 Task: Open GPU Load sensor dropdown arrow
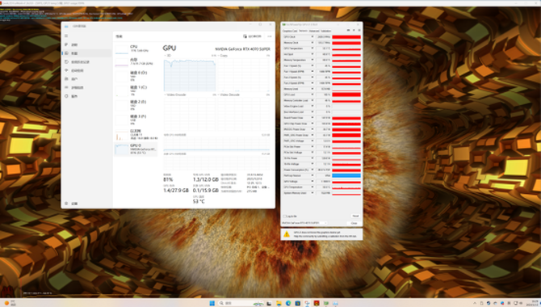[312, 95]
